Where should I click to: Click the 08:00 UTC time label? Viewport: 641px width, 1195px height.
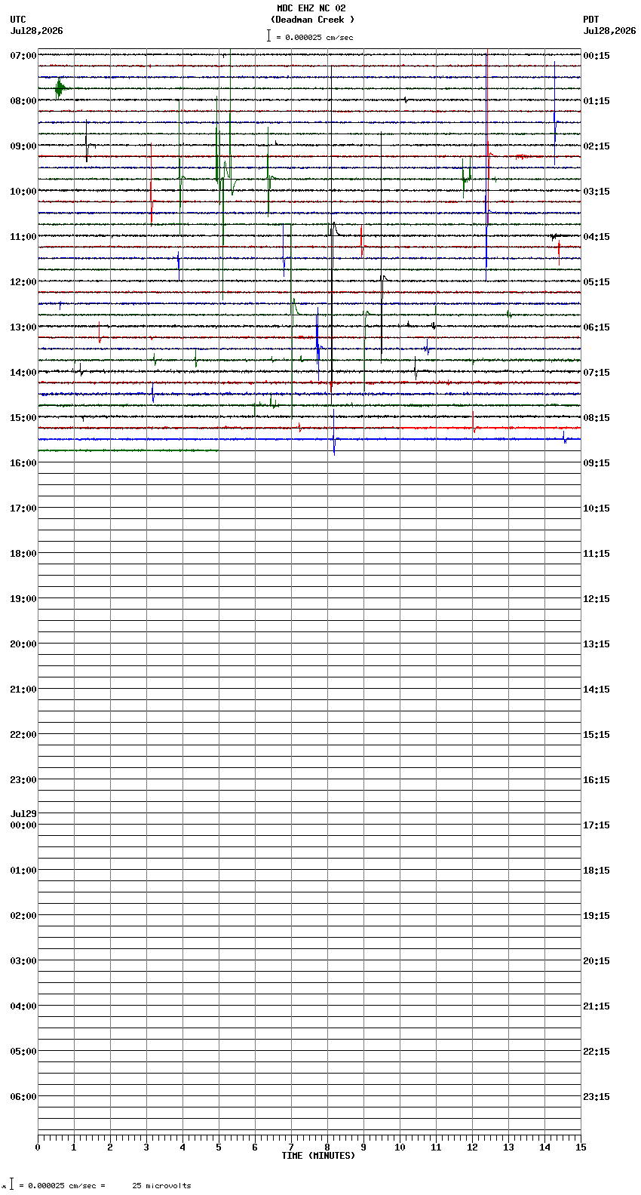click(x=23, y=101)
